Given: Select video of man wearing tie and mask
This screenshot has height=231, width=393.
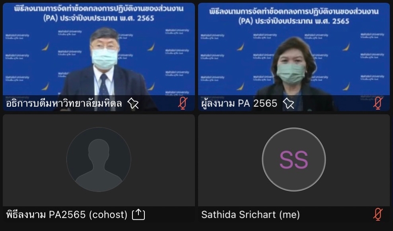Looking at the screenshot, I should [x=99, y=57].
